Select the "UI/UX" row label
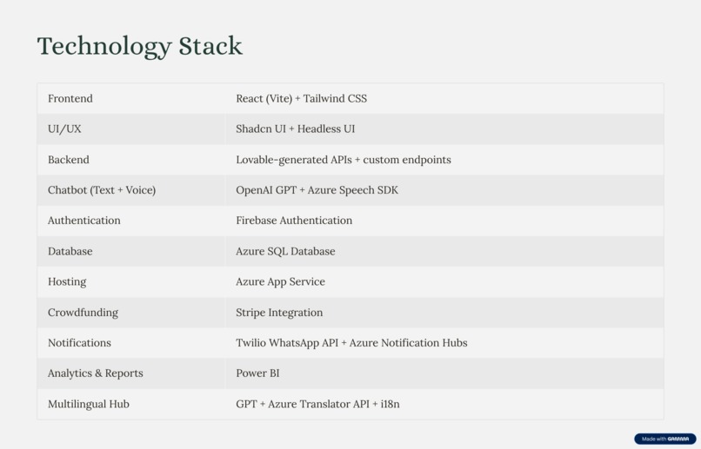Image resolution: width=701 pixels, height=449 pixels. (x=64, y=129)
